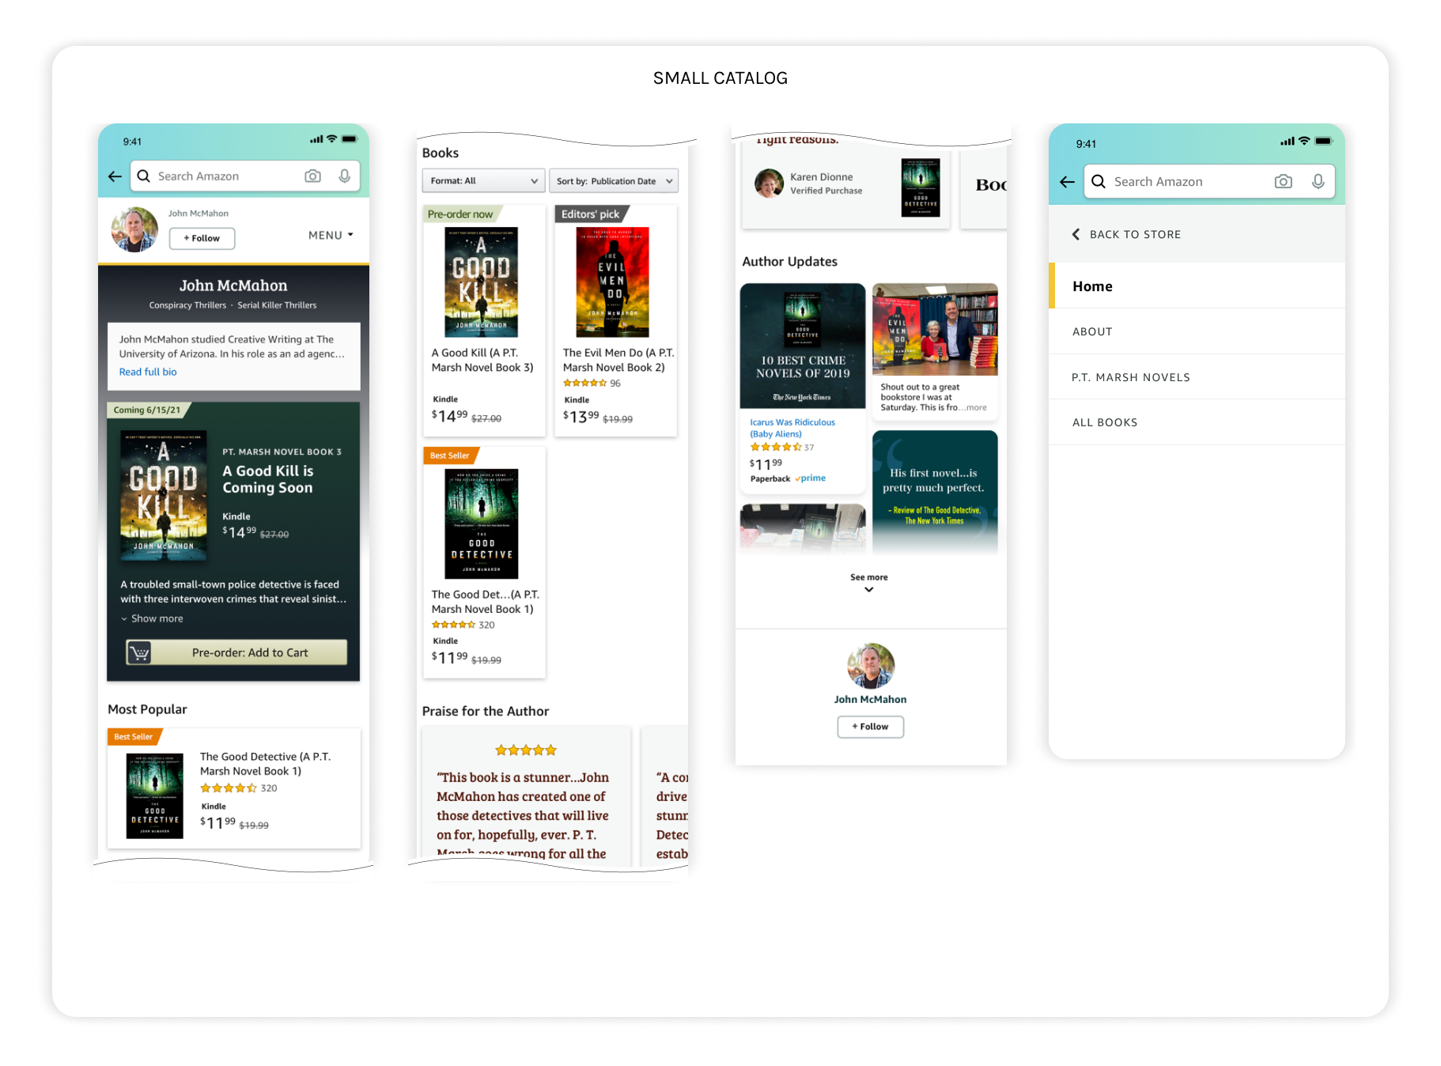Click the chevron next to BACK TO STORE
Screen dimensions: 1441x1066
pos(1076,234)
